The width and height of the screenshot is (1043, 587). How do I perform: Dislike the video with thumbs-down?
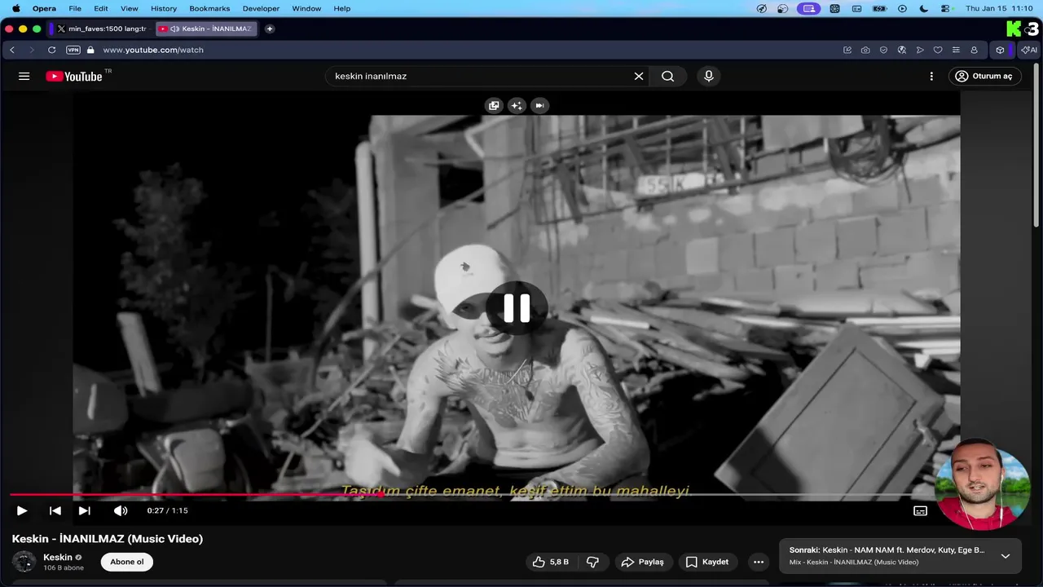point(593,562)
